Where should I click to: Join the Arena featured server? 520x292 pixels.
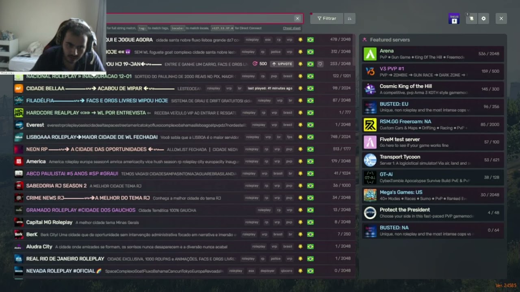pyautogui.click(x=433, y=54)
